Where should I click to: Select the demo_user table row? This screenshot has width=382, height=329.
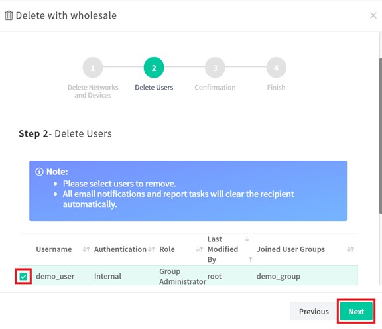[x=188, y=276]
